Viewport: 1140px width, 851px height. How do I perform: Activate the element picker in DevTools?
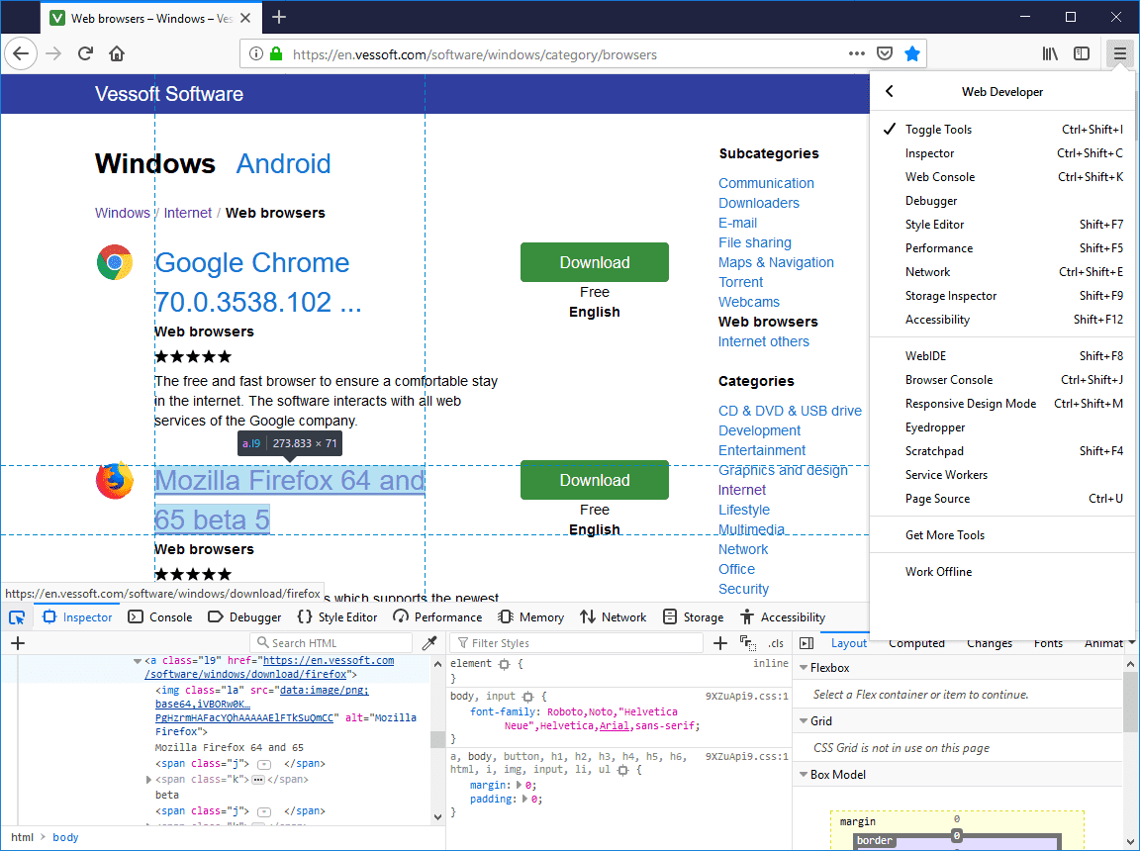17,617
